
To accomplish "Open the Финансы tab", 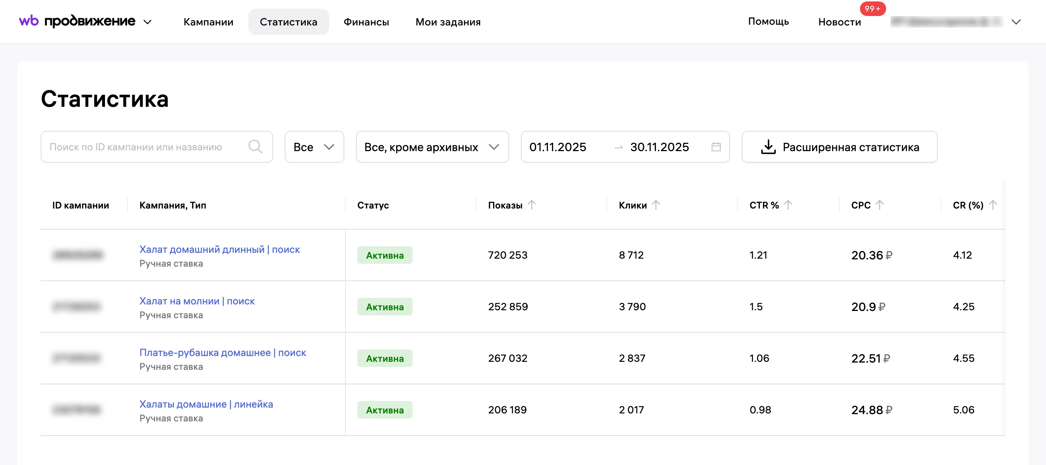I will click(366, 22).
